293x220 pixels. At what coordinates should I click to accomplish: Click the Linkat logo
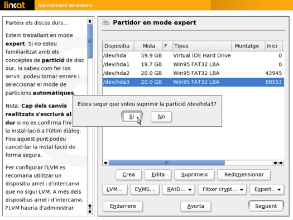pyautogui.click(x=15, y=5)
